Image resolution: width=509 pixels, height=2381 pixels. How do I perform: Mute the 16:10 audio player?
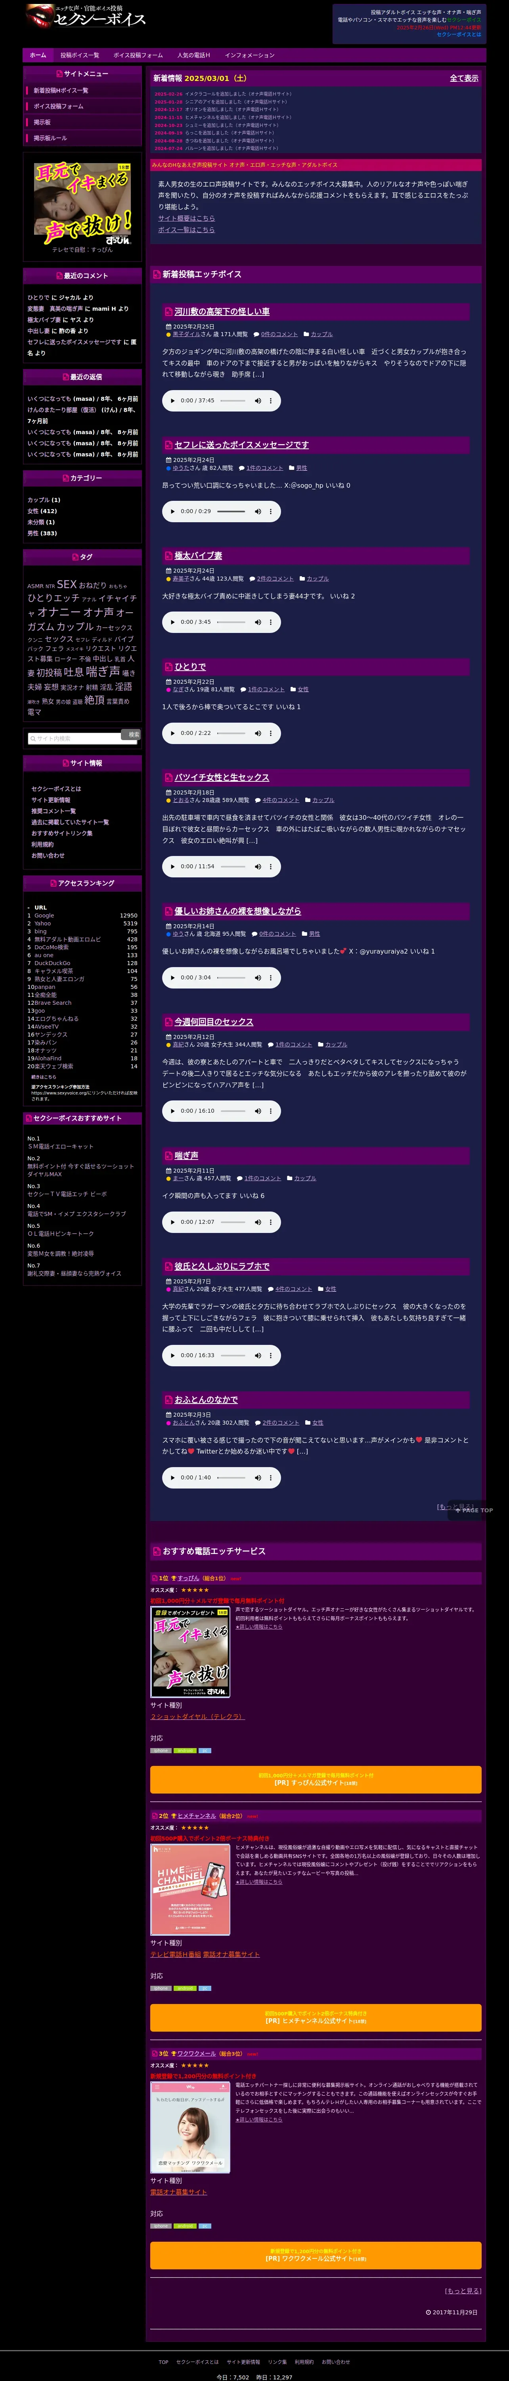coord(258,1111)
